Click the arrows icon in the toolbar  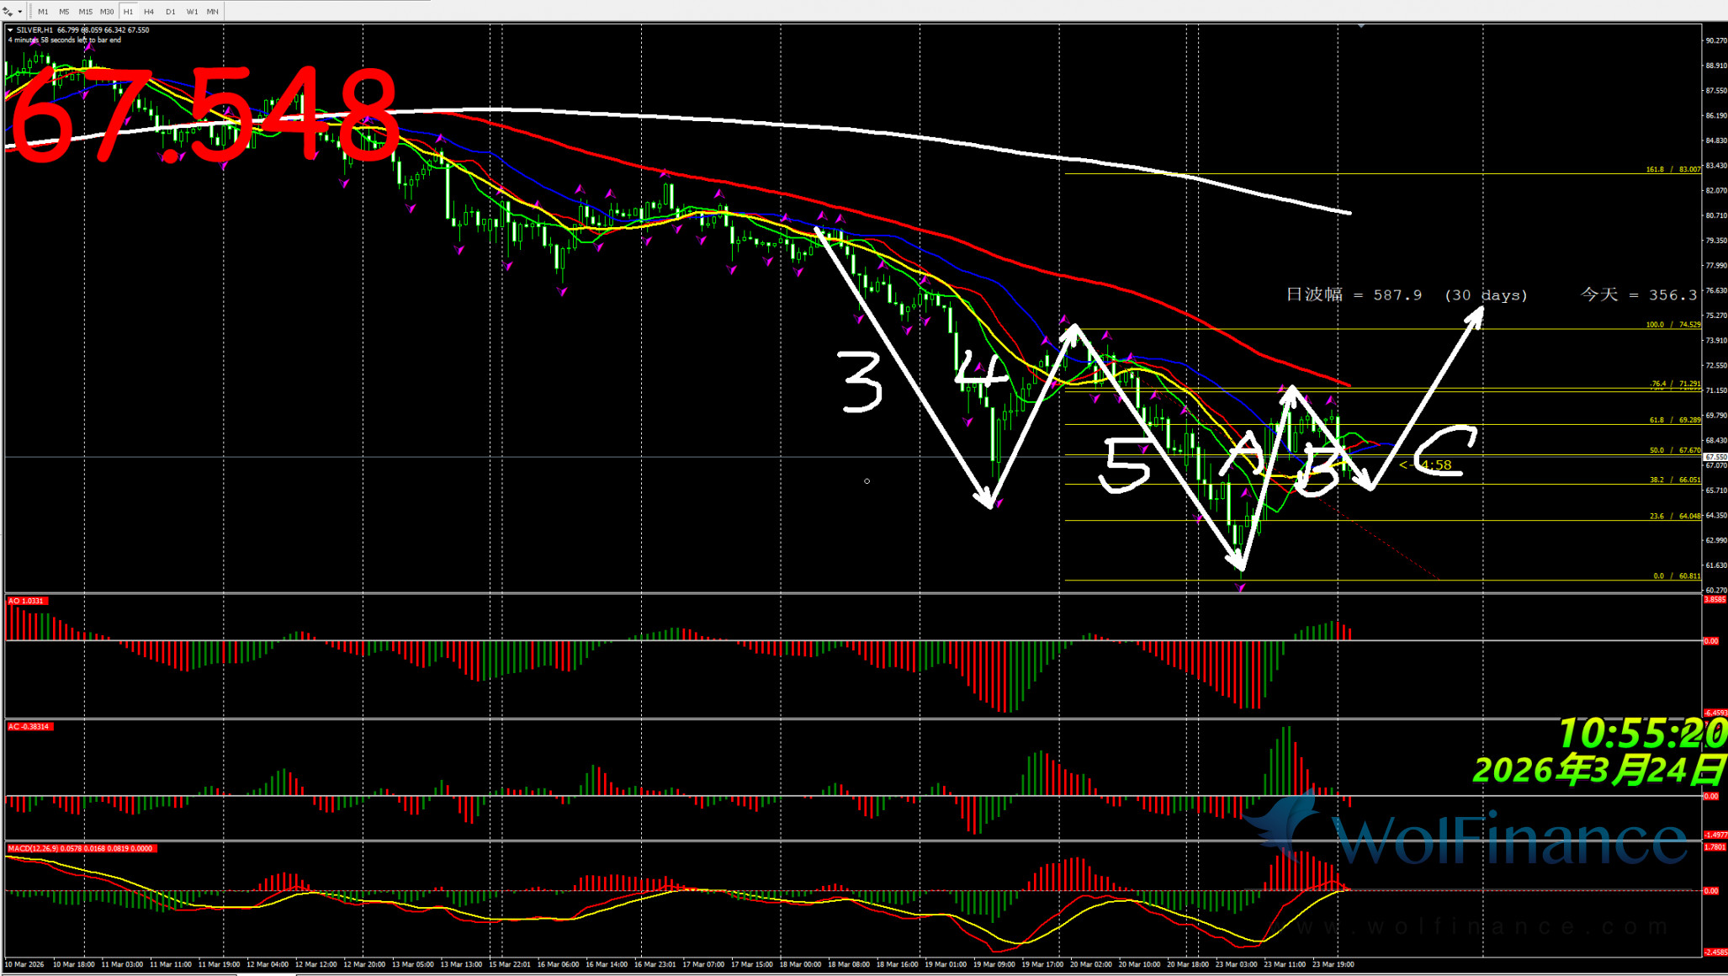click(8, 12)
